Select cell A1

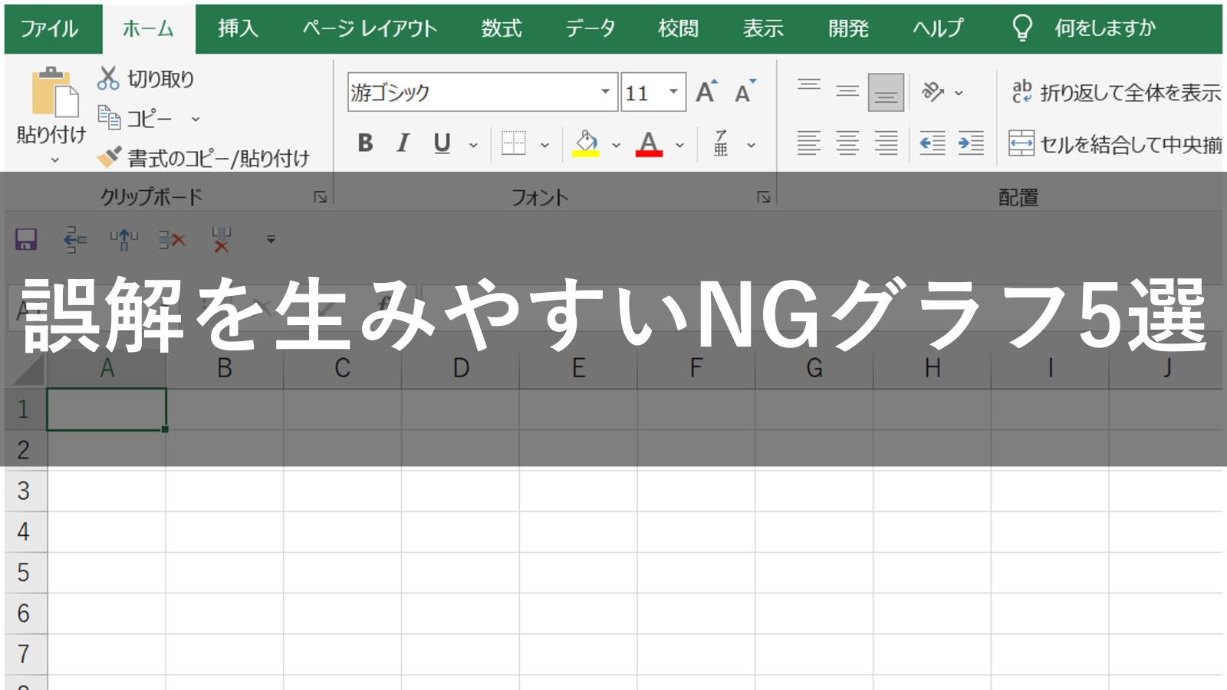(x=107, y=409)
